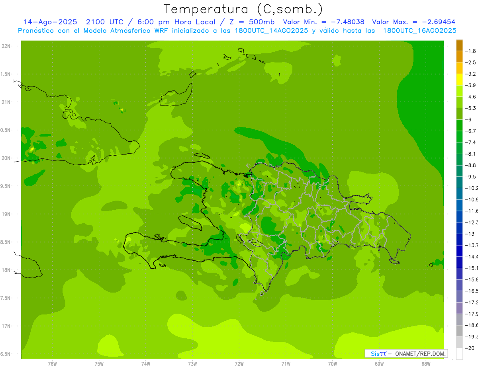Click the "Valor Max. = -2.69454" value

pyautogui.click(x=414, y=22)
